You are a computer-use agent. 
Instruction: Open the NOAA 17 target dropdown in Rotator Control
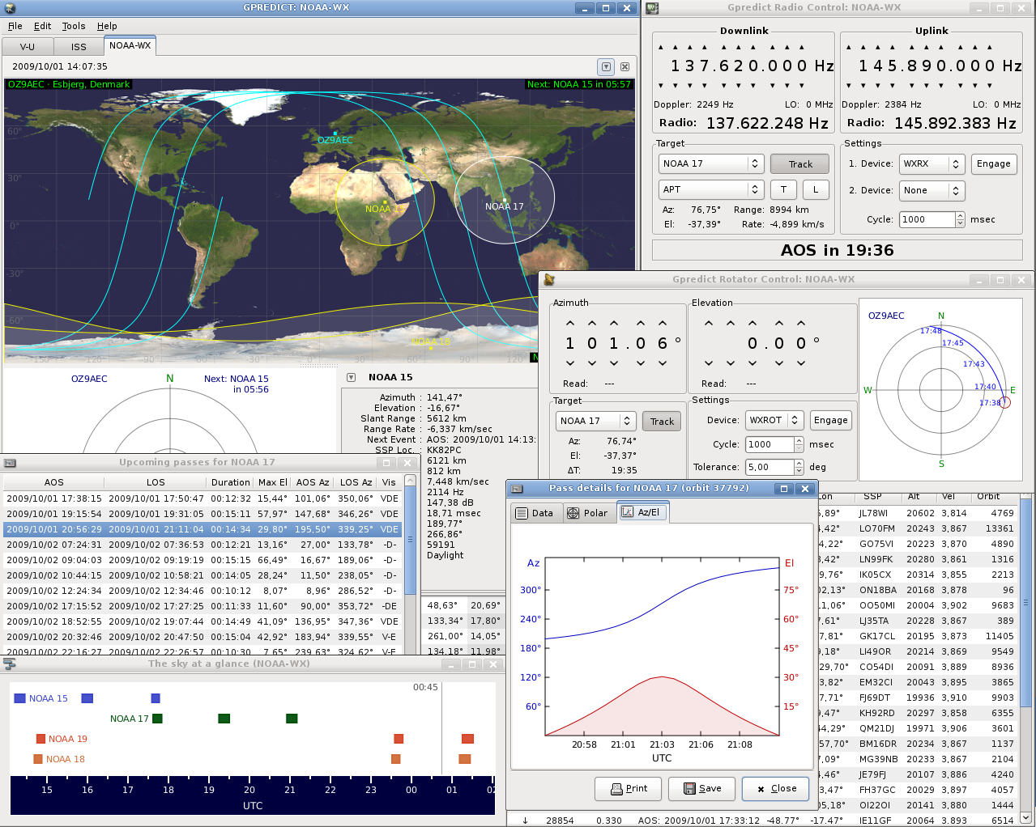(595, 421)
